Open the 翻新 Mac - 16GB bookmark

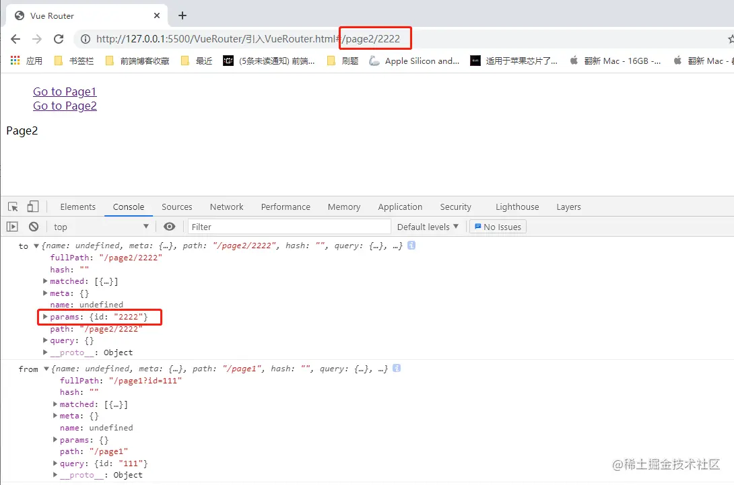615,61
